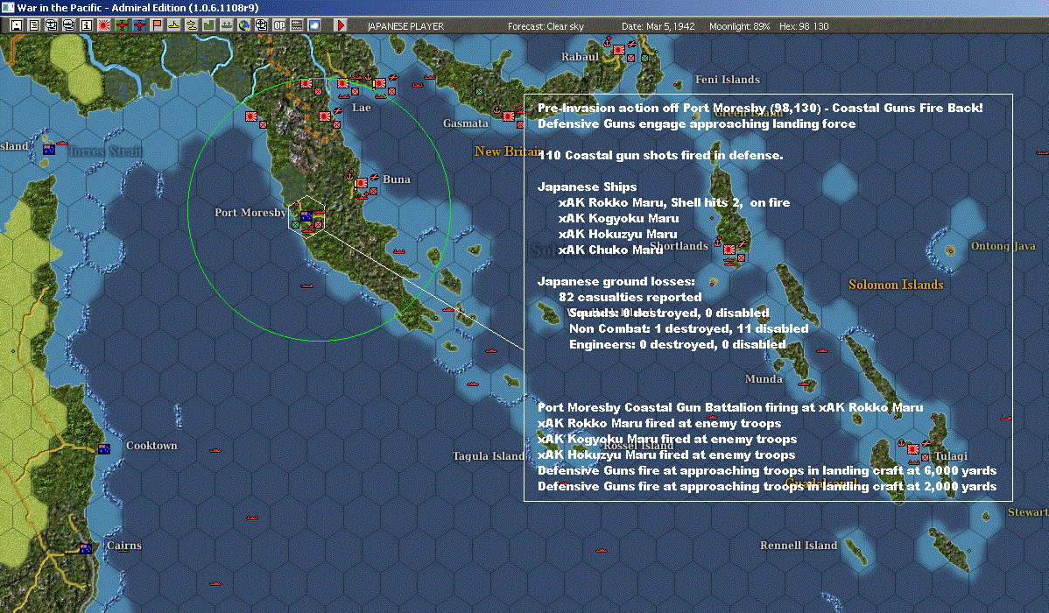
Task: Click the xAK Chuko Maru ship entry
Action: click(610, 250)
